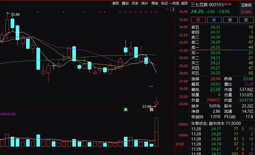The width and height of the screenshot is (255, 155).
Task: Select the 画线 drawing tool
Action: tap(155, 3)
